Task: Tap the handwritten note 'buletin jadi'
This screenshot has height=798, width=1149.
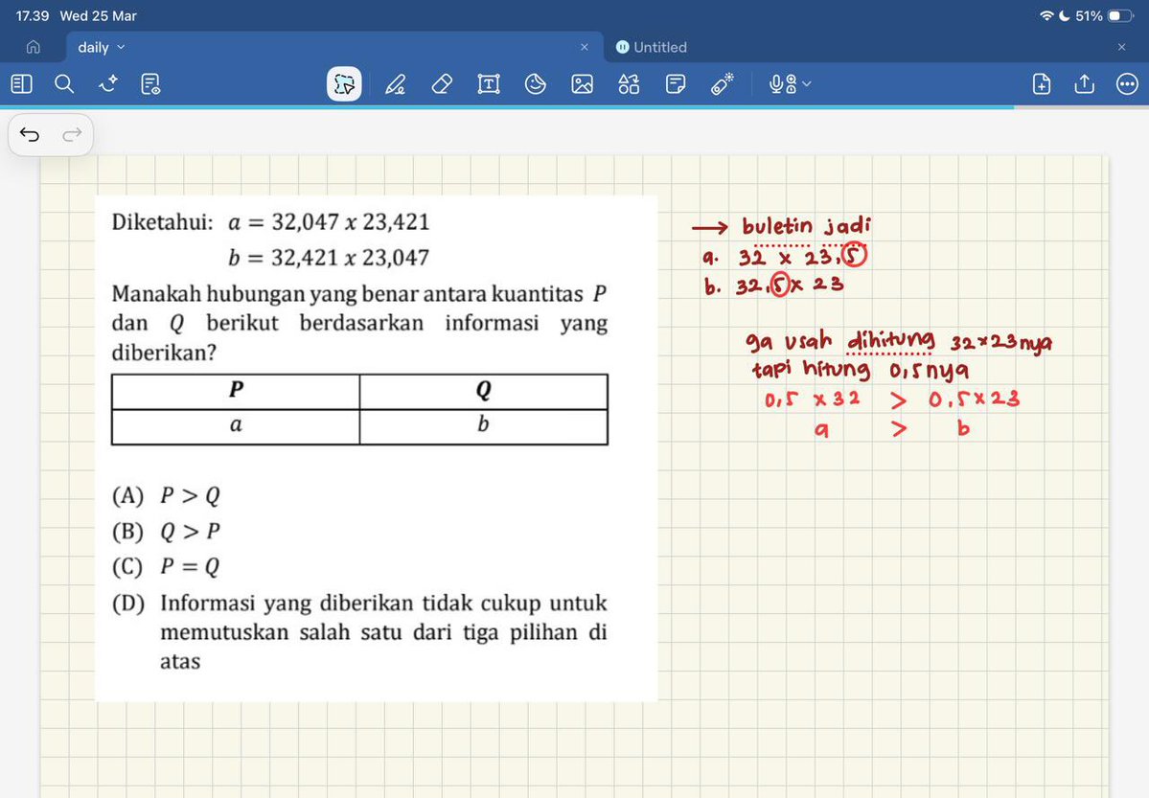Action: (x=806, y=226)
